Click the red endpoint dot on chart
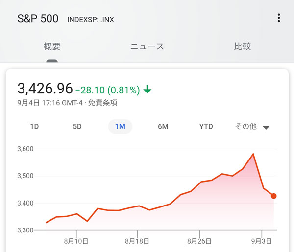 coord(273,196)
